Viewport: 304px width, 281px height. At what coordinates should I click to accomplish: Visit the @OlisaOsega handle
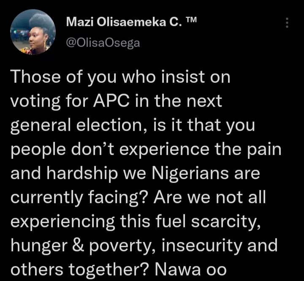103,42
